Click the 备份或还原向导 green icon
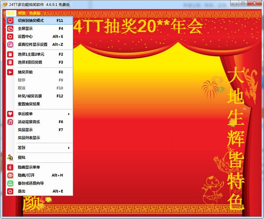The image size is (264, 219). point(10,183)
